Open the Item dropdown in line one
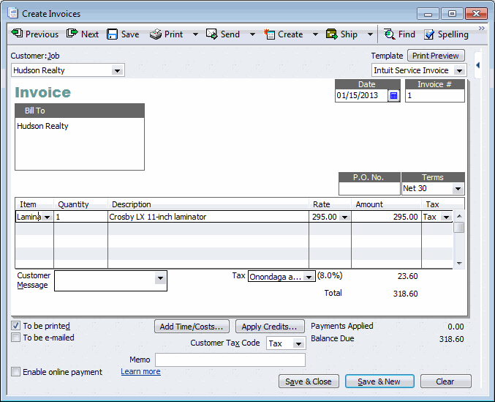 coord(47,217)
